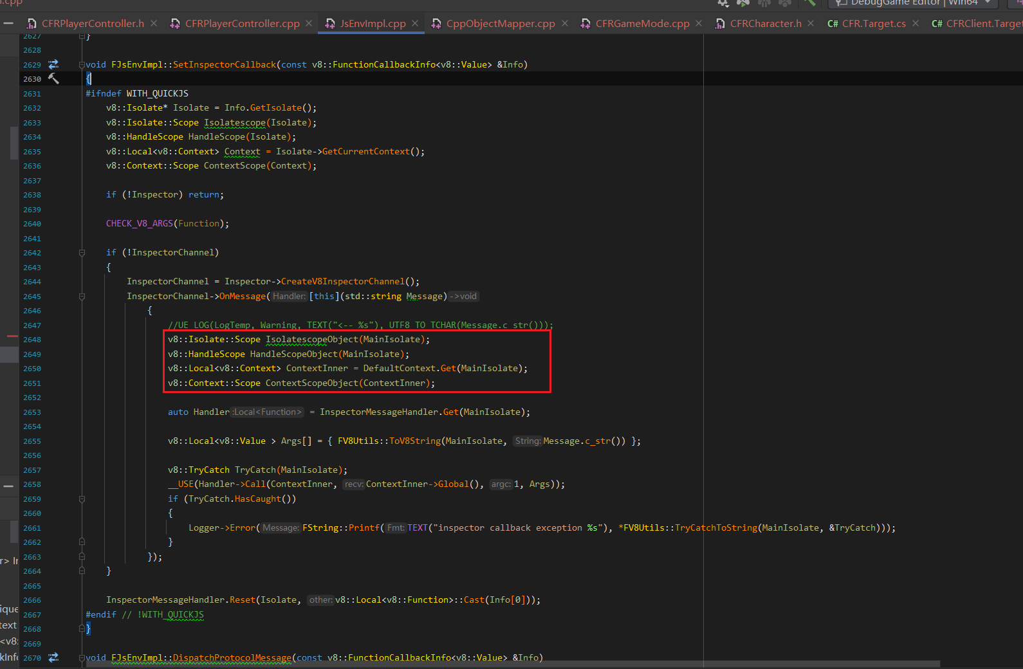
Task: Click the WITH_QUICKJS identifier on line 2631
Action: pos(158,94)
